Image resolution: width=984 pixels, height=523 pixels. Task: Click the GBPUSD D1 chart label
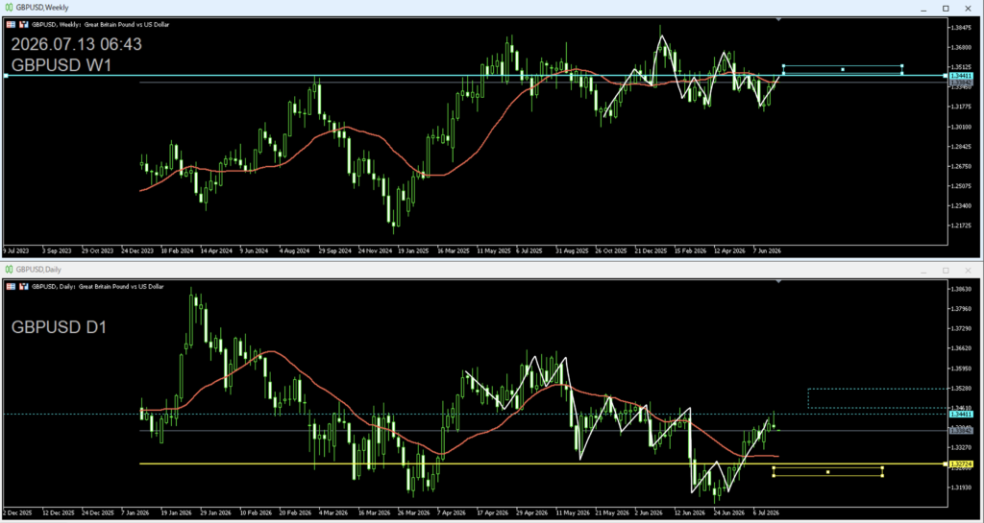(x=59, y=326)
